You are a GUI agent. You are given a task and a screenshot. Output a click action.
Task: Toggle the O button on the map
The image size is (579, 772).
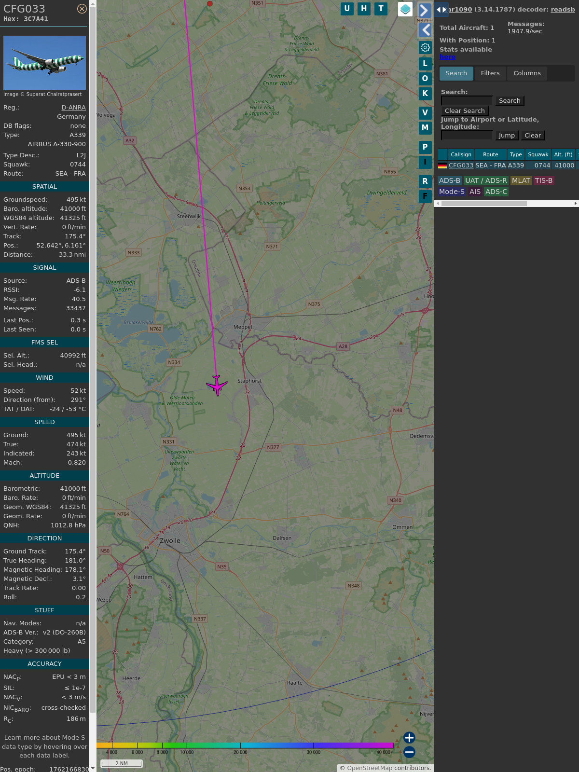(x=425, y=79)
